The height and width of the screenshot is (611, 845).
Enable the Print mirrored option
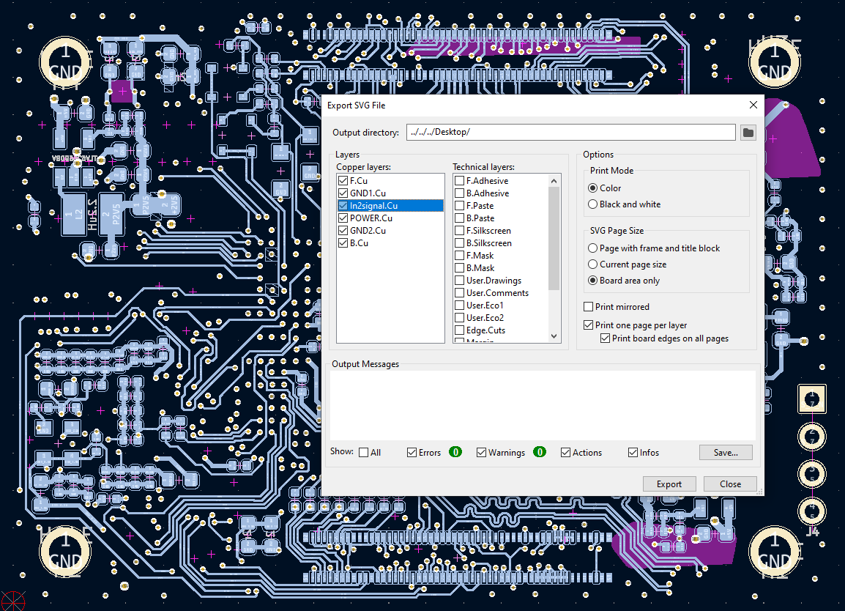(x=589, y=307)
